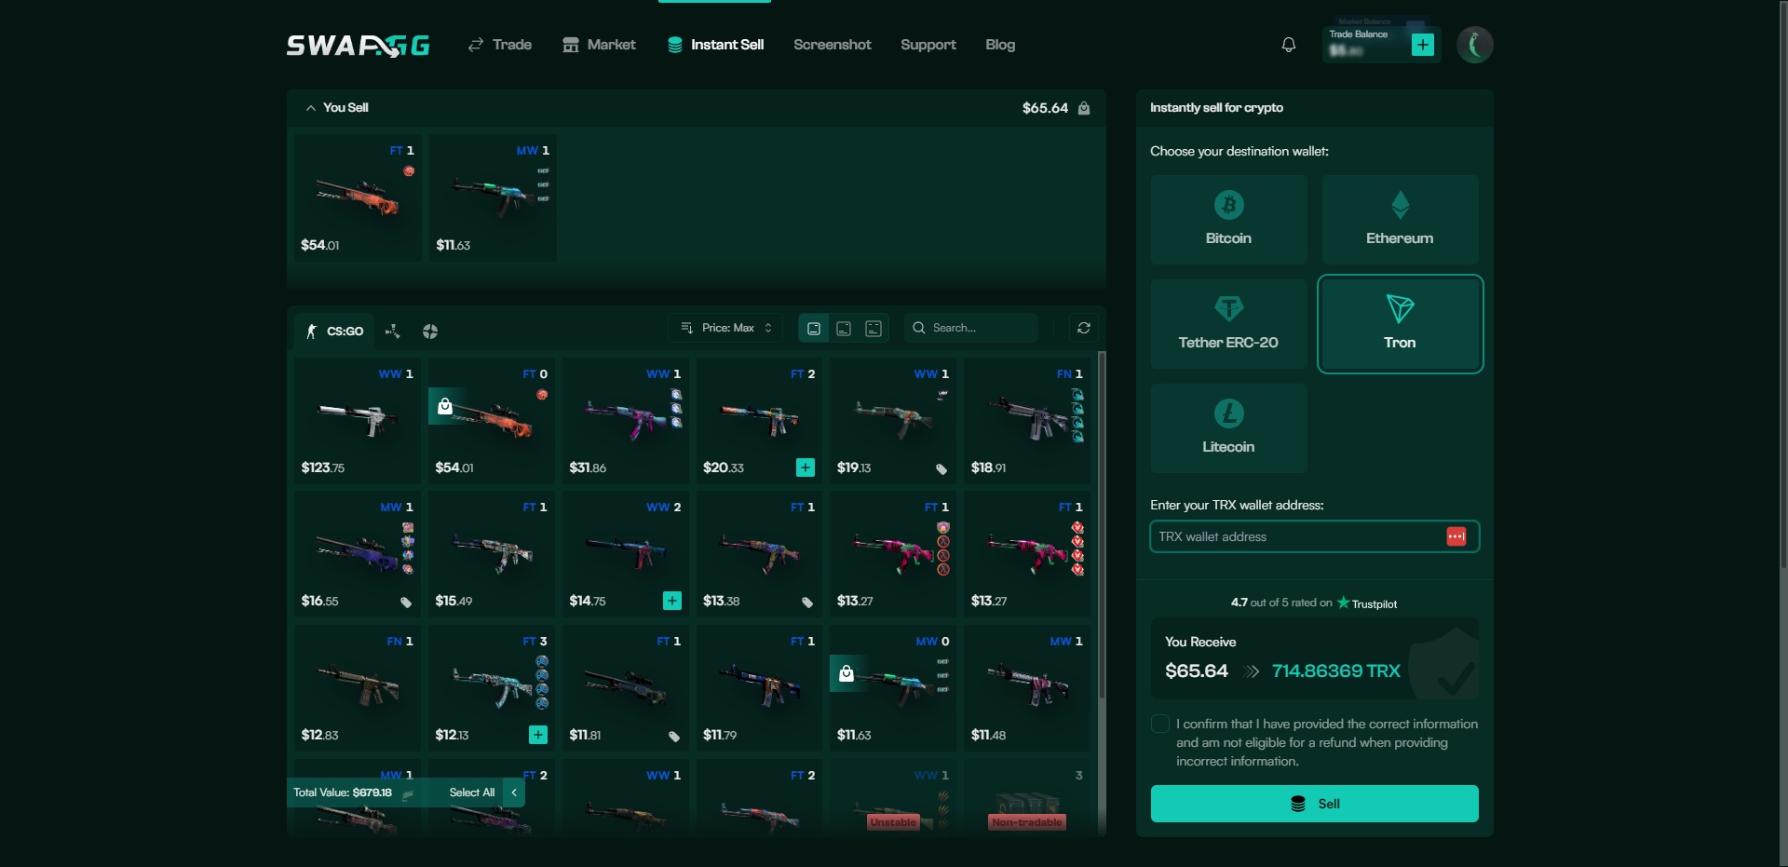The width and height of the screenshot is (1788, 867).
Task: Click lock icon on the $54.01 inventory item
Action: pos(445,406)
